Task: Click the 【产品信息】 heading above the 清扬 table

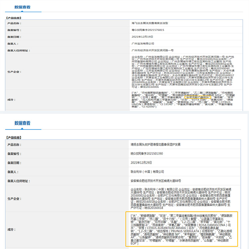Action: point(14,138)
